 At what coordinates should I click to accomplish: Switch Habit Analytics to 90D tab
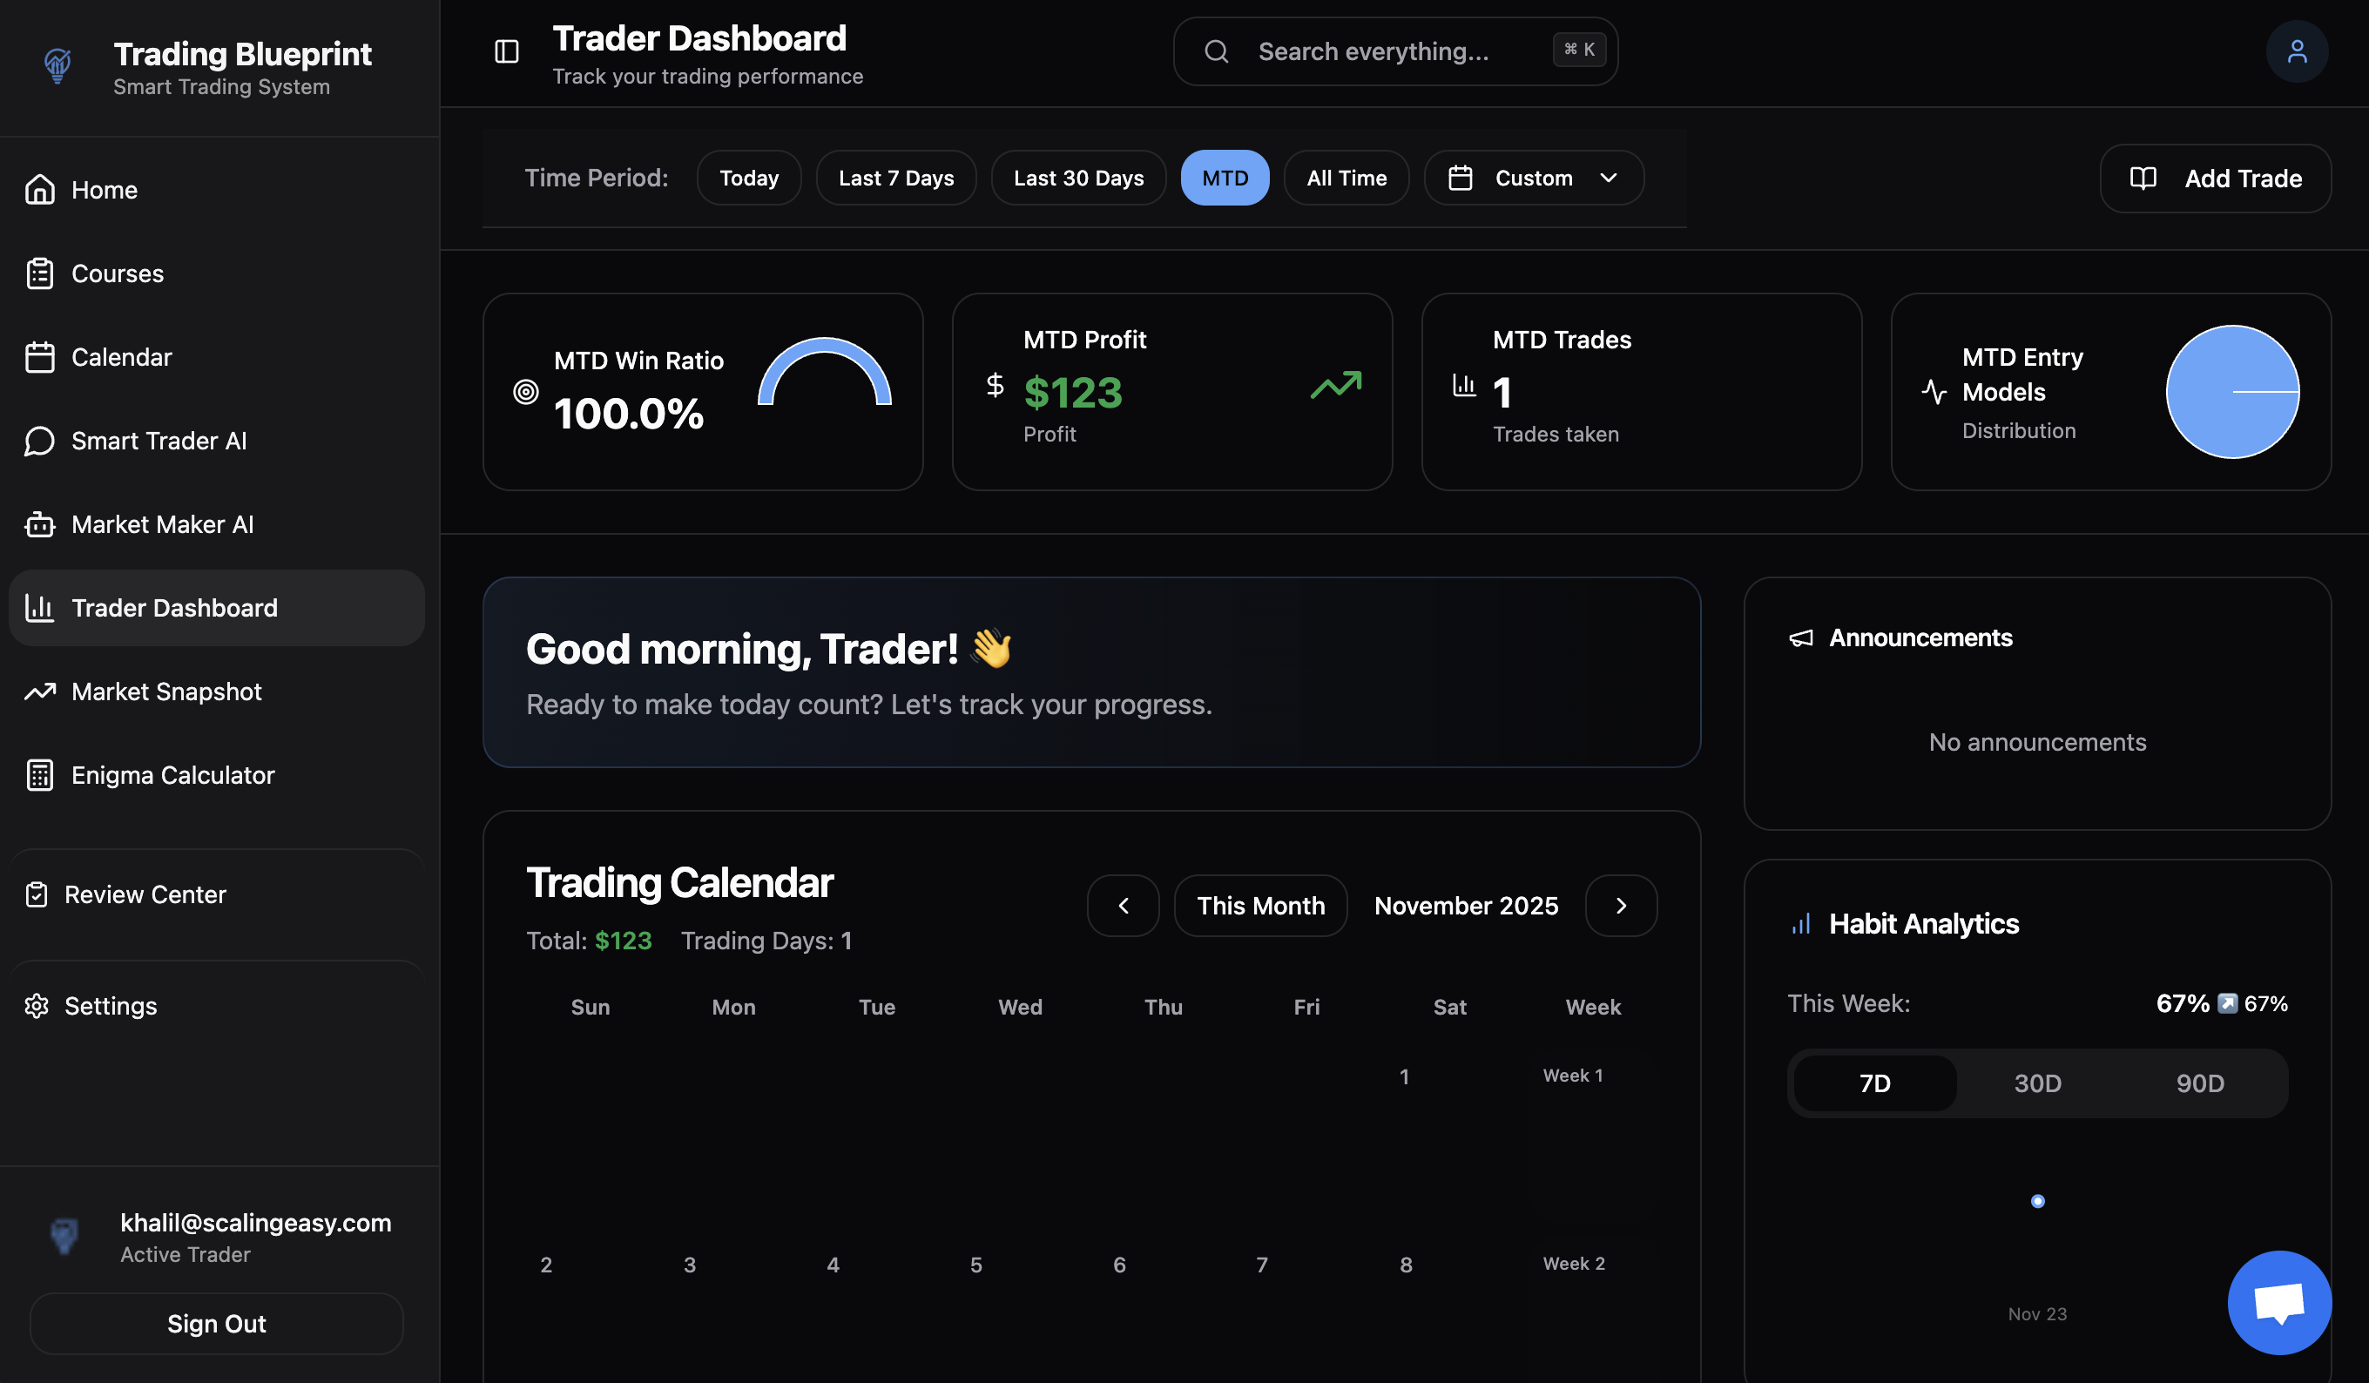(x=2200, y=1083)
